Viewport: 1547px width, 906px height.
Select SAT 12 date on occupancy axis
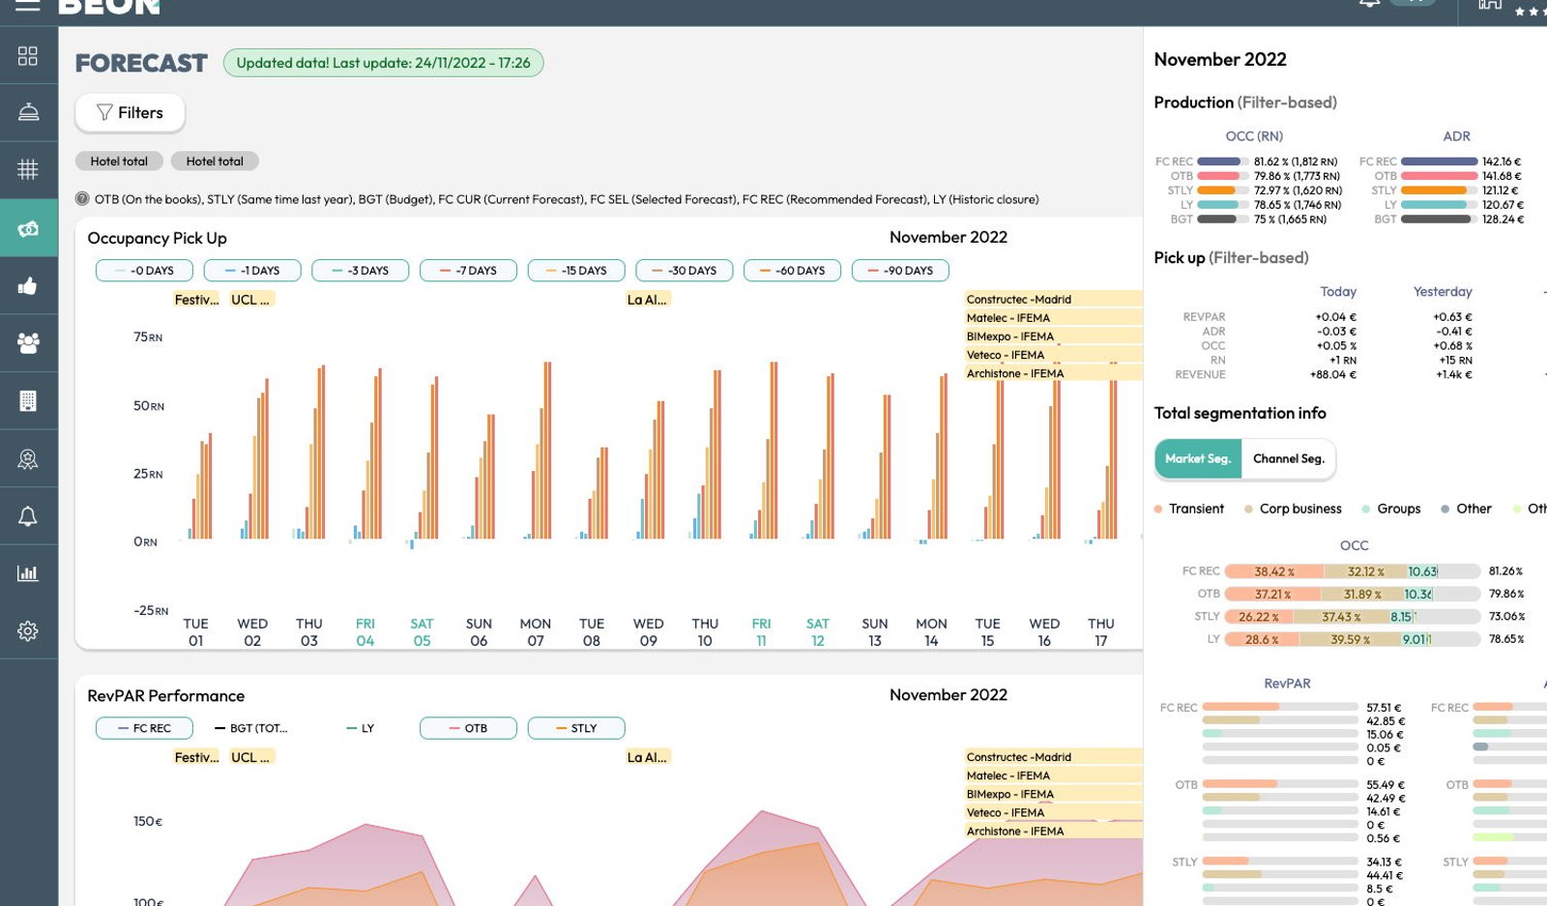pyautogui.click(x=818, y=632)
